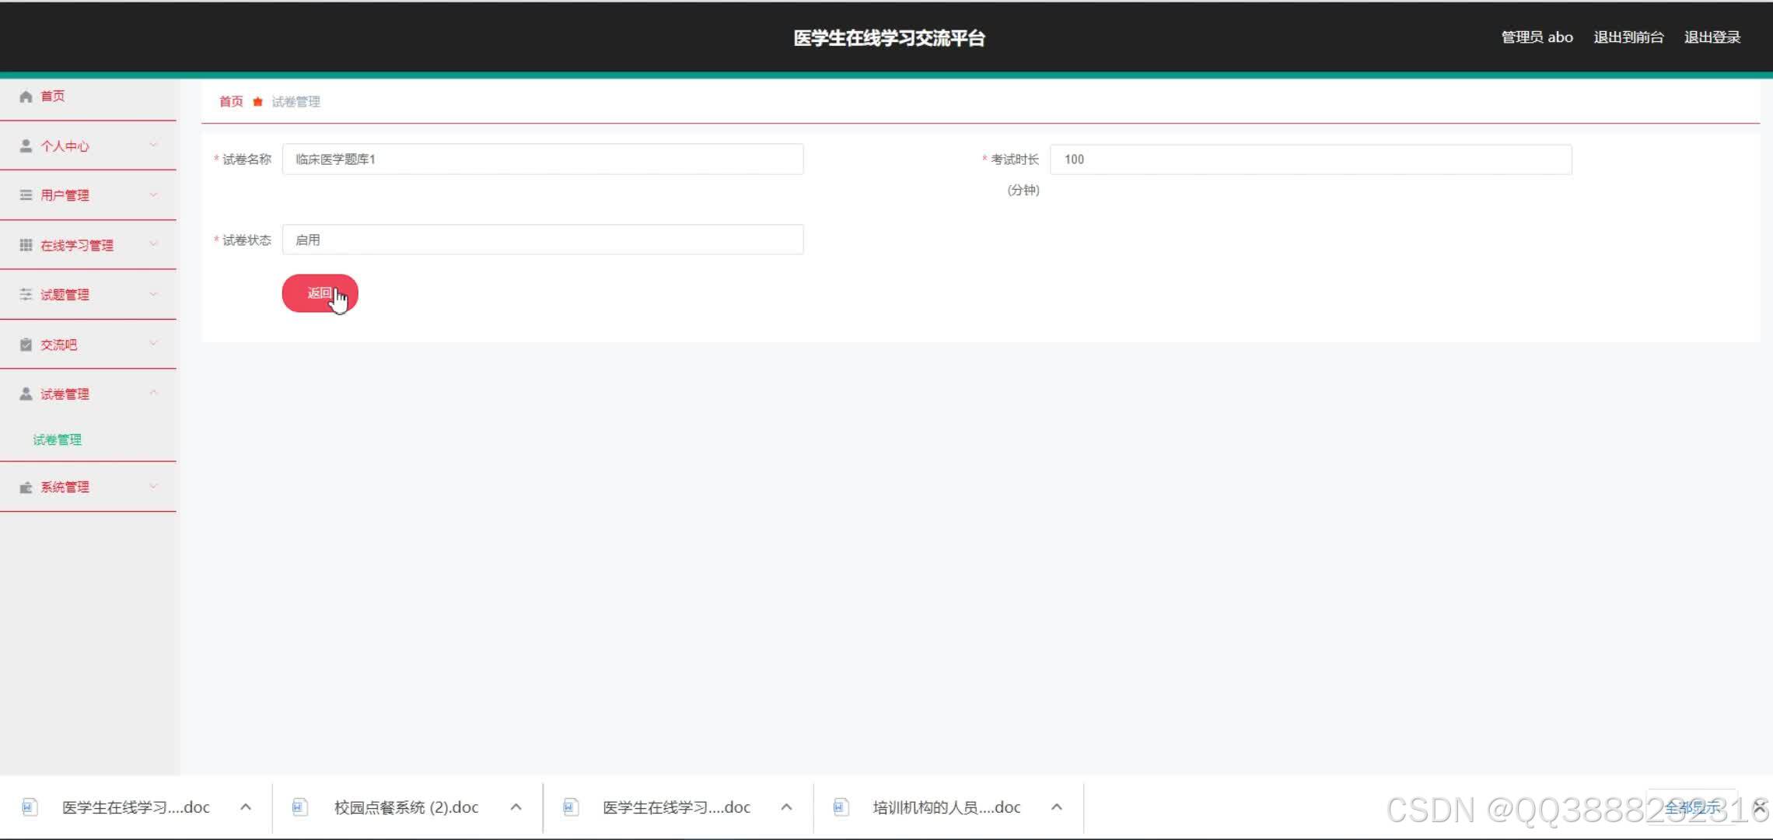The width and height of the screenshot is (1773, 840).
Task: Click the 用户管理 list icon
Action: tap(26, 195)
